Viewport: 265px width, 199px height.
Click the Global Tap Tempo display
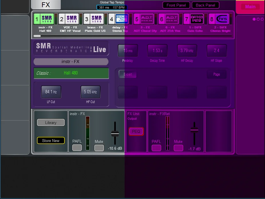(x=112, y=7)
